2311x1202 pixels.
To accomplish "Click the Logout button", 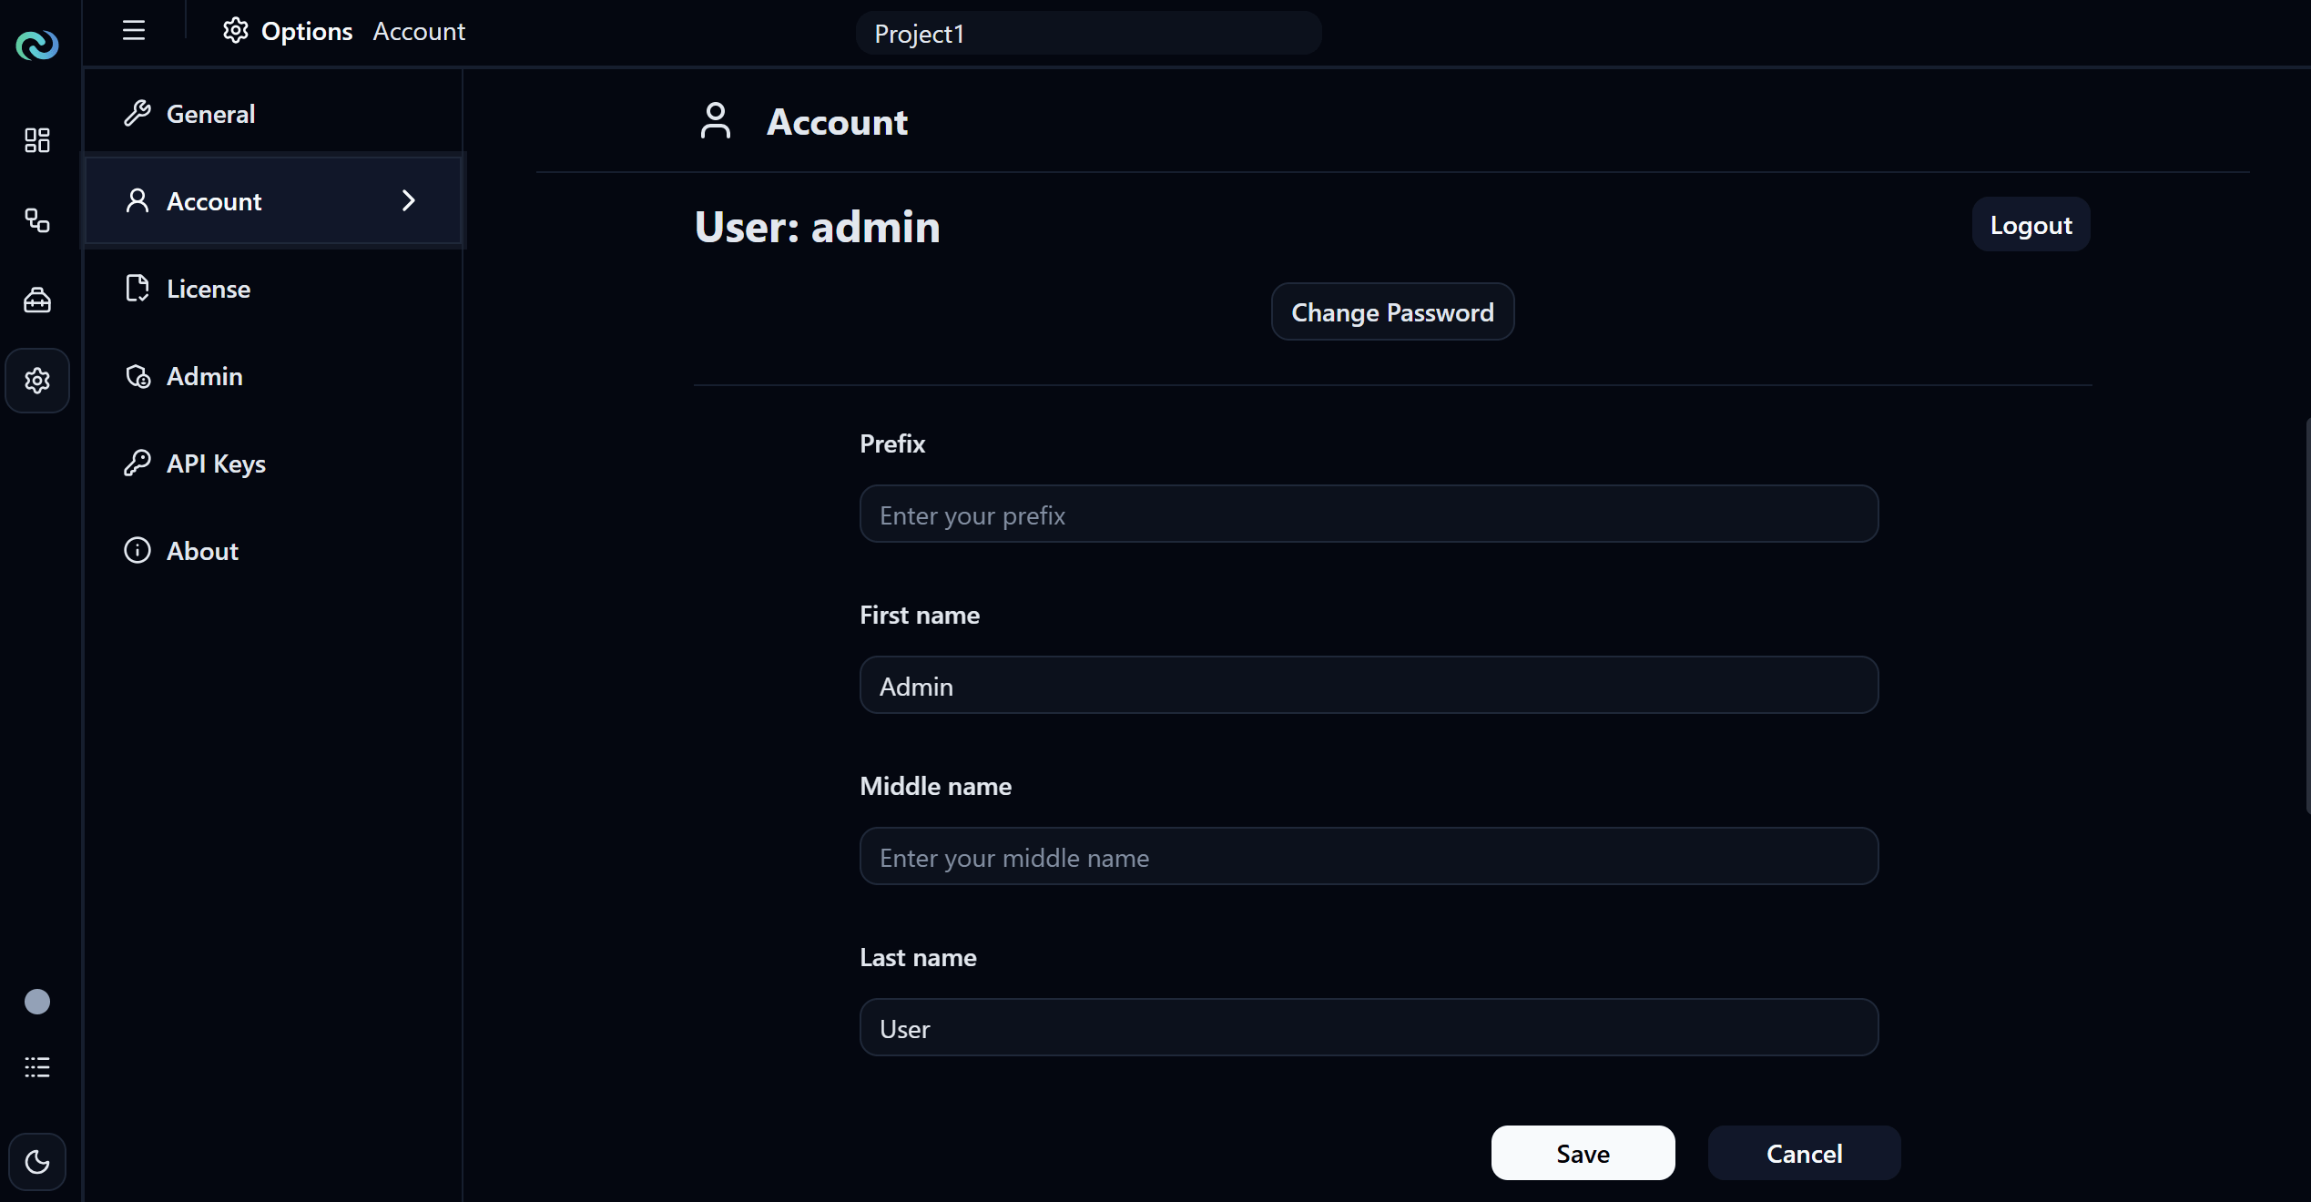I will pos(2031,225).
